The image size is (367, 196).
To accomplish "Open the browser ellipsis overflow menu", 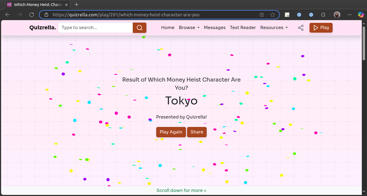I will [x=350, y=15].
